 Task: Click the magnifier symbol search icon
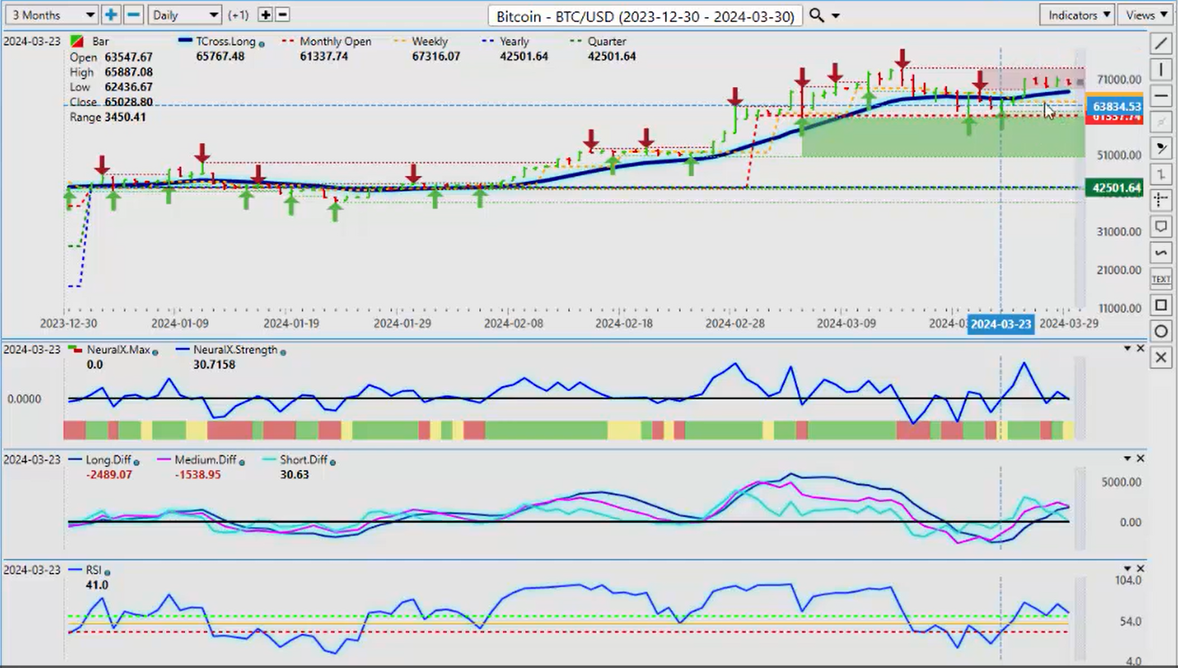click(x=816, y=15)
